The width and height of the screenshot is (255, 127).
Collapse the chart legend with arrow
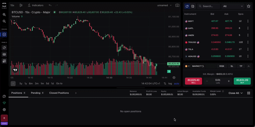pos(14,21)
